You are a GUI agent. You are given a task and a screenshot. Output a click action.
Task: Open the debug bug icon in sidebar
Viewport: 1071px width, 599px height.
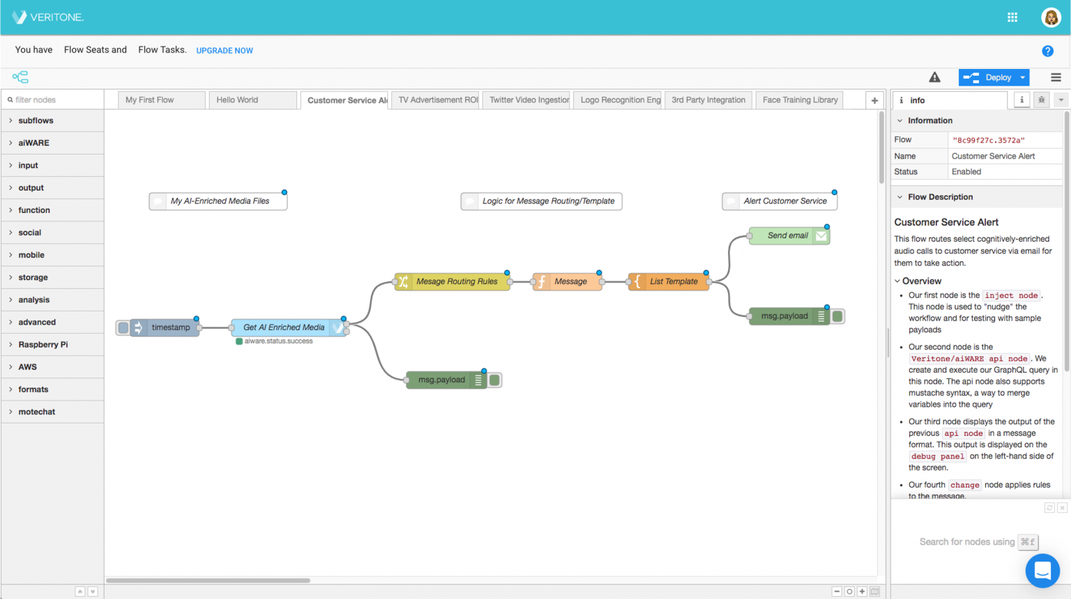(1041, 100)
